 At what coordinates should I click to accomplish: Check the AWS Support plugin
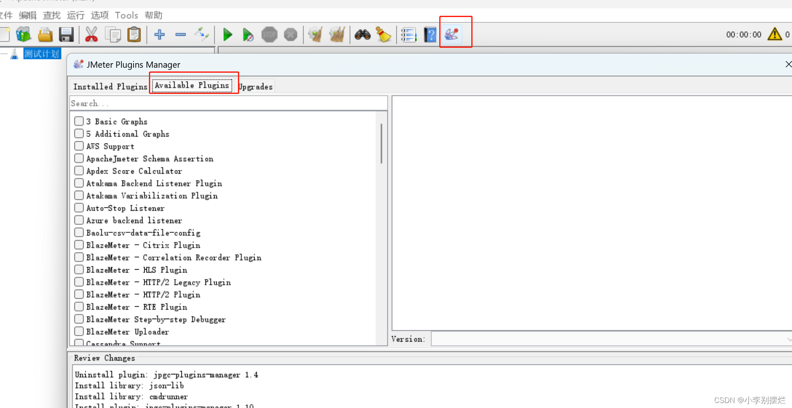[x=79, y=146]
